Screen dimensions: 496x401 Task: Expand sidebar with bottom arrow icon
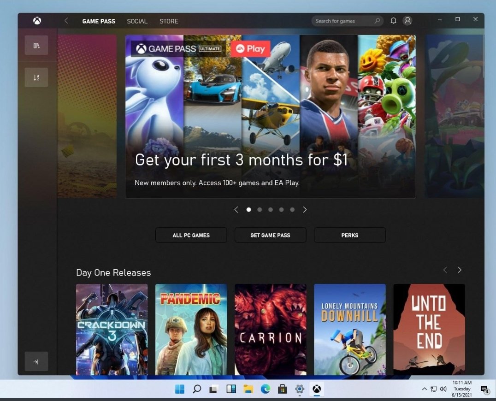tap(36, 361)
